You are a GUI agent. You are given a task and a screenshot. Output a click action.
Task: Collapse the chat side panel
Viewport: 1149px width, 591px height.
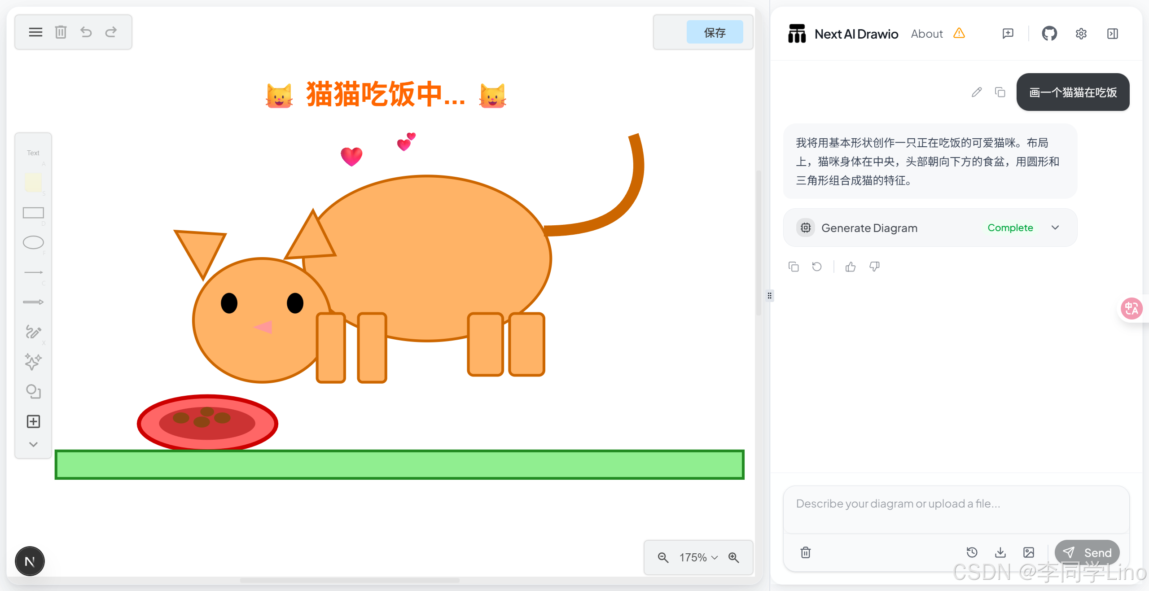(x=1112, y=34)
